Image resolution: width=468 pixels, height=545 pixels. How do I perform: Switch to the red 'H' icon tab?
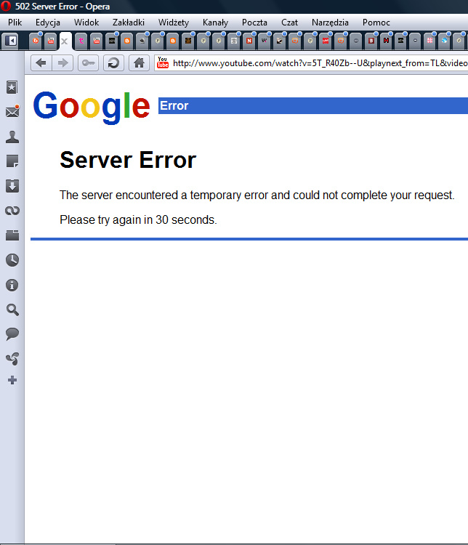[386, 41]
